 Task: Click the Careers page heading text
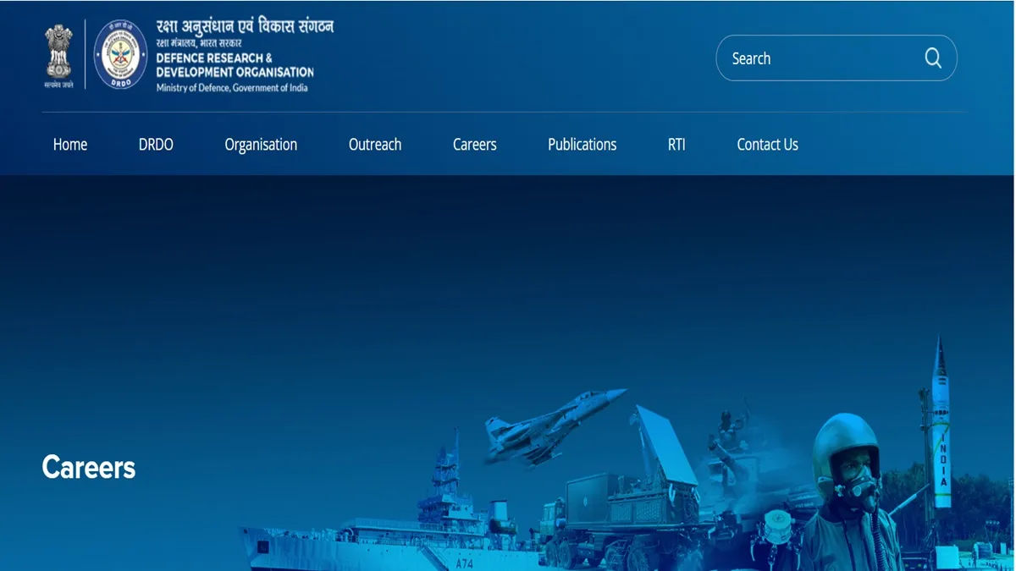tap(89, 467)
